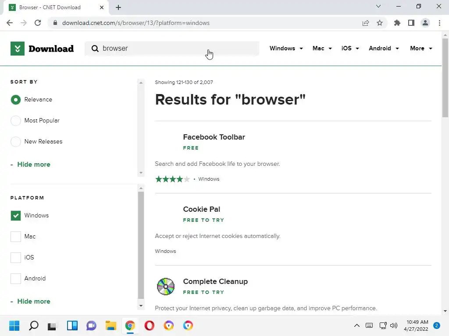449x336 pixels.
Task: Launch Opera from the taskbar
Action: [x=150, y=325]
